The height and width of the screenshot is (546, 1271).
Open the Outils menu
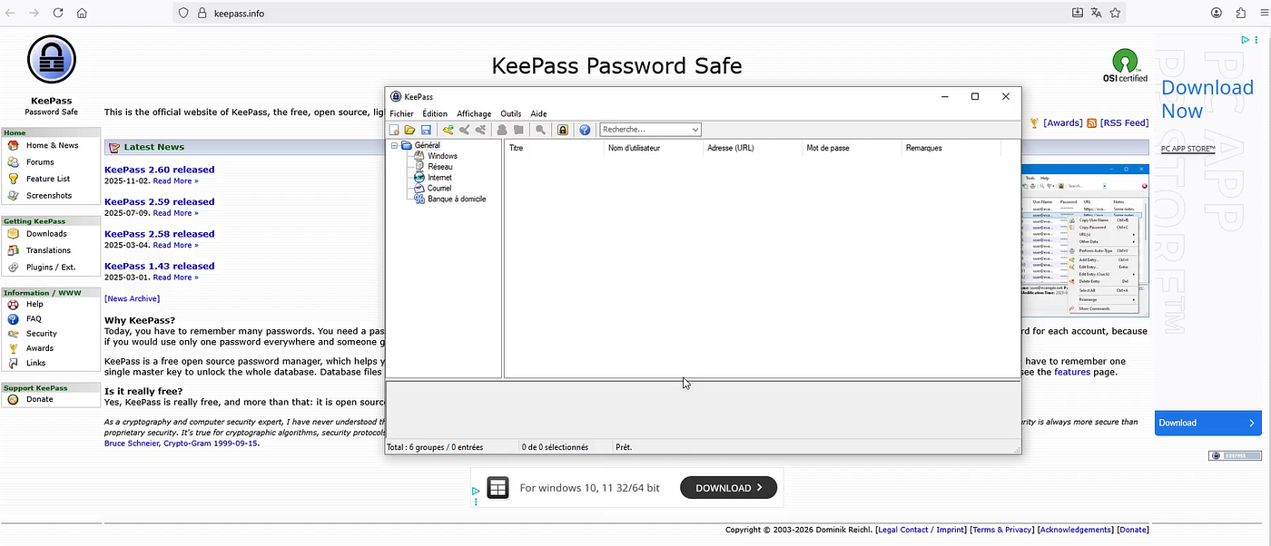point(511,113)
